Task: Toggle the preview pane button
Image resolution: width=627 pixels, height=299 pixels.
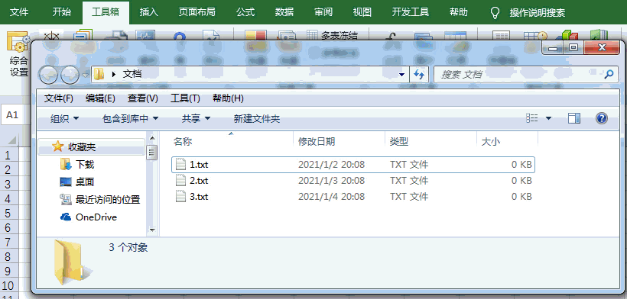Action: coord(574,118)
